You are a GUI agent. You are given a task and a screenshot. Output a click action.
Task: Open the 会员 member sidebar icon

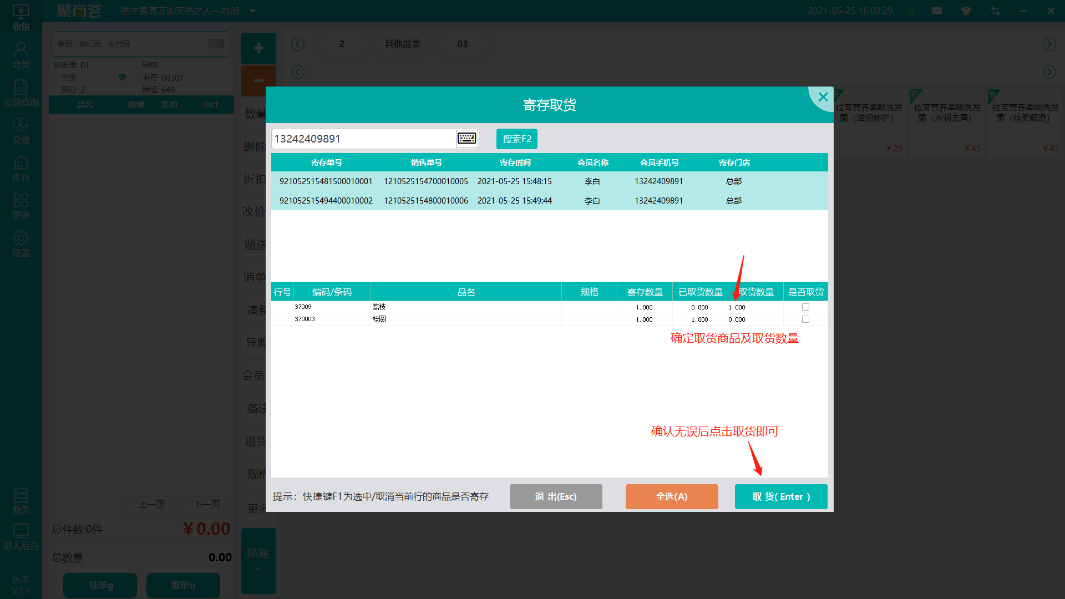pos(21,55)
